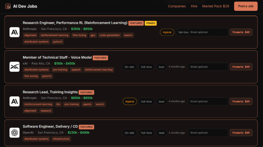263x147 pixels.
Task: Open the Market Pack $29 link
Action: click(x=216, y=6)
